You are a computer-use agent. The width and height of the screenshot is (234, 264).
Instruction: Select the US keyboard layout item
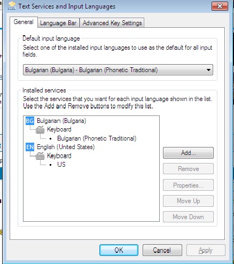click(61, 164)
